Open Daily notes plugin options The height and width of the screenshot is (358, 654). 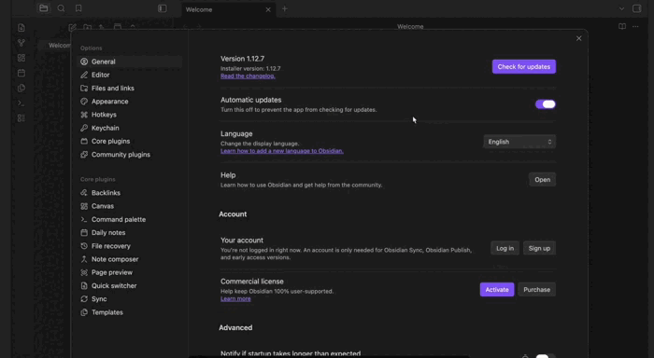pyautogui.click(x=129, y=233)
